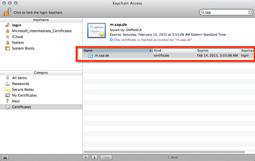Image resolution: width=255 pixels, height=161 pixels.
Task: Sort by the Expires column header
Action: tap(218, 50)
